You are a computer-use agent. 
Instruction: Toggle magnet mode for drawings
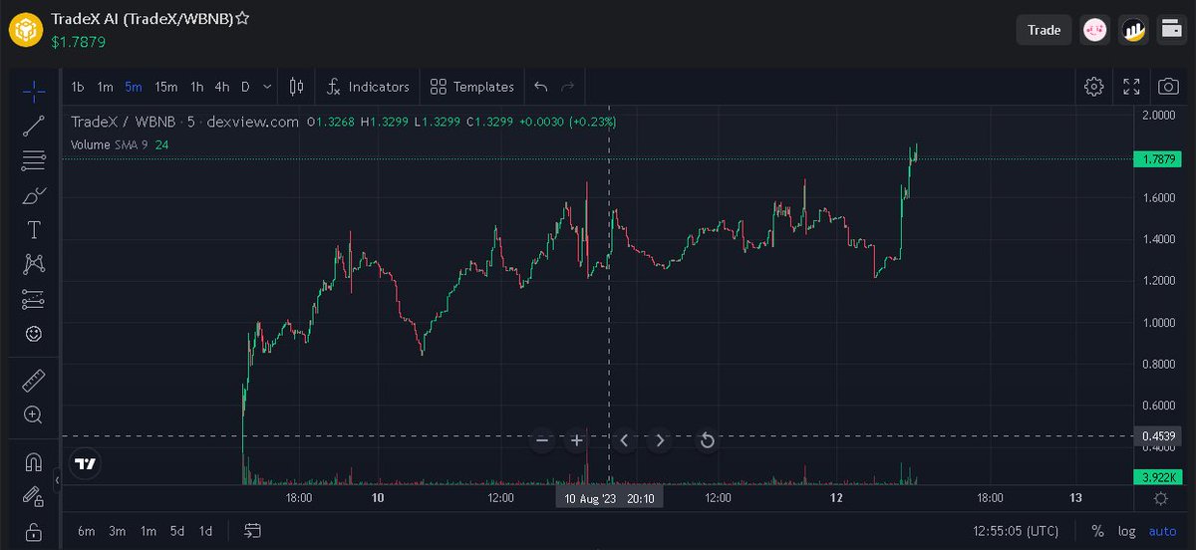pos(34,461)
